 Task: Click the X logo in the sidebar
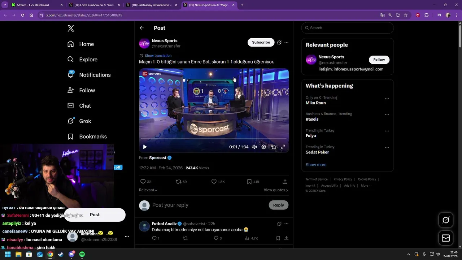pos(71,29)
